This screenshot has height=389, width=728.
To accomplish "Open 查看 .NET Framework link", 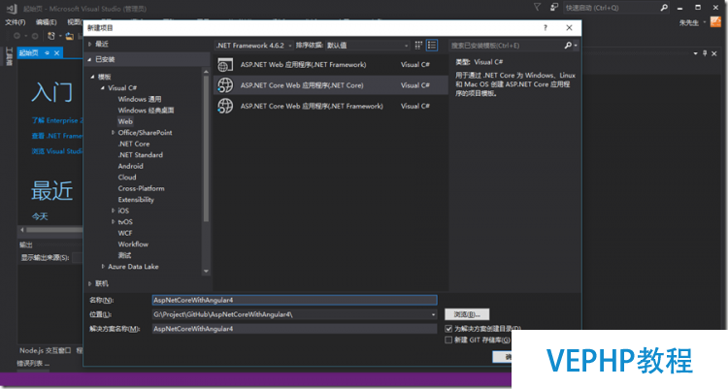I will point(57,136).
